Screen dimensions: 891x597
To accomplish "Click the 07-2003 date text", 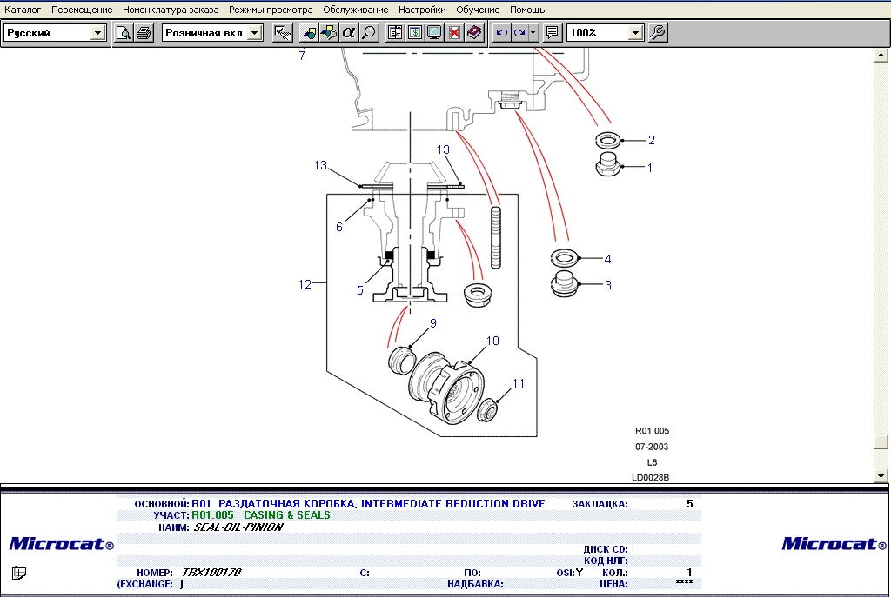I will tap(652, 447).
